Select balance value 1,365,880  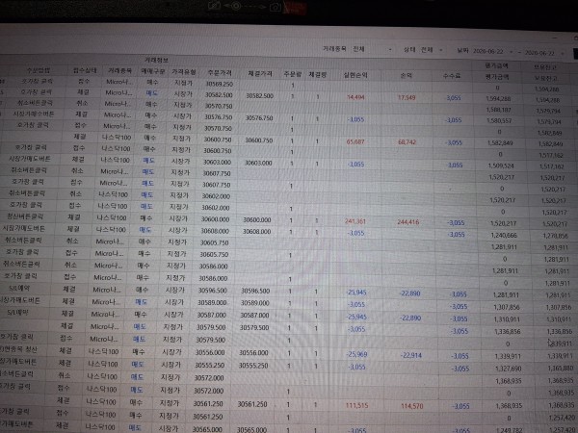(561, 369)
